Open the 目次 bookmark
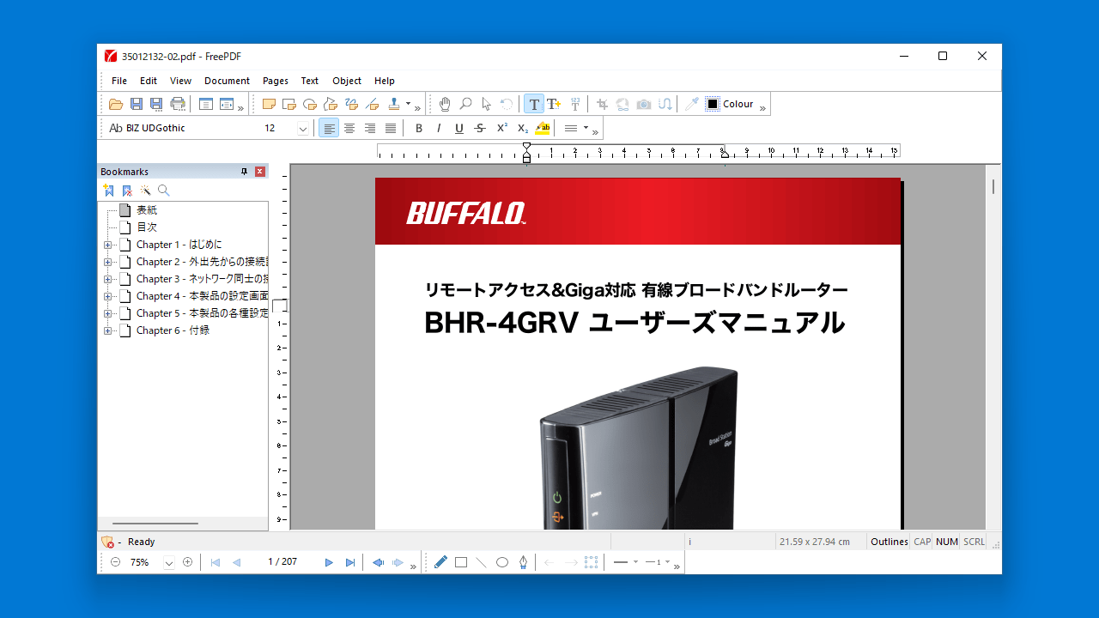 (147, 227)
